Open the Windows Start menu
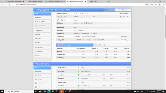The height and width of the screenshot is (93, 166). tap(2, 91)
